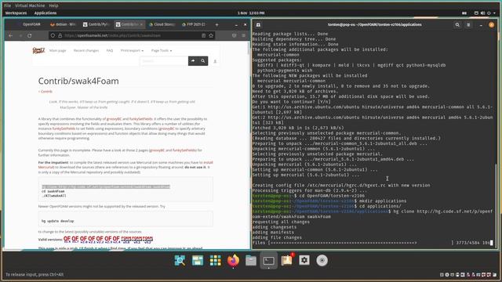This screenshot has width=502, height=282.
Task: Close the active Contrib browser tab
Action: click(141, 24)
